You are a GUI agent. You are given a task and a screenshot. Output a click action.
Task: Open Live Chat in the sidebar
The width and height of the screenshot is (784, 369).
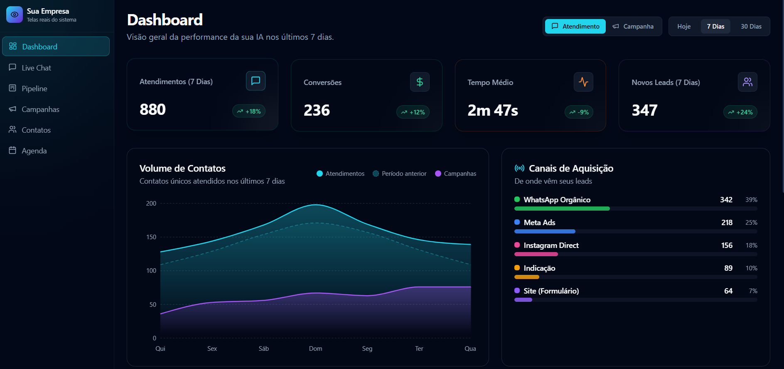pos(56,68)
